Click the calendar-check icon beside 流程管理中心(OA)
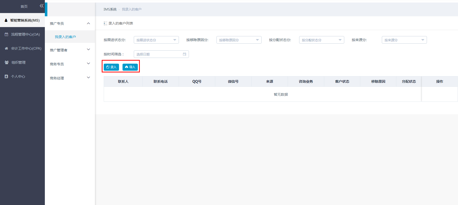 (7, 34)
